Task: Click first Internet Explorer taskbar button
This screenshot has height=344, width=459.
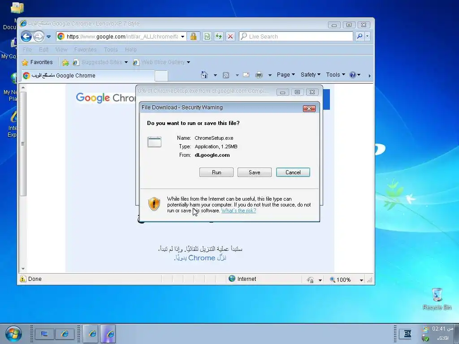Action: pos(91,333)
